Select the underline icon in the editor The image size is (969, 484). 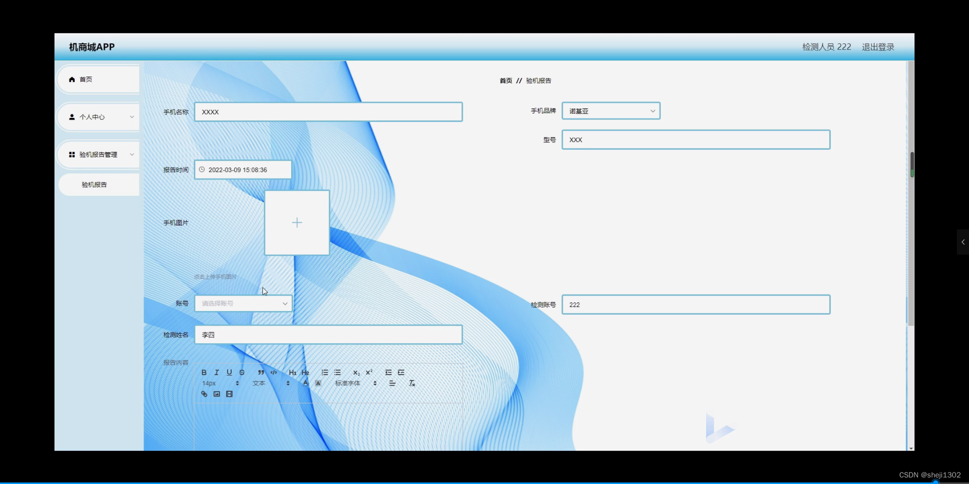click(x=229, y=373)
